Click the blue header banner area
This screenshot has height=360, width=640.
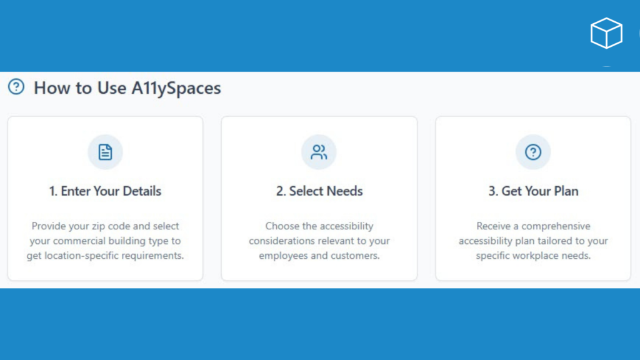[250, 34]
